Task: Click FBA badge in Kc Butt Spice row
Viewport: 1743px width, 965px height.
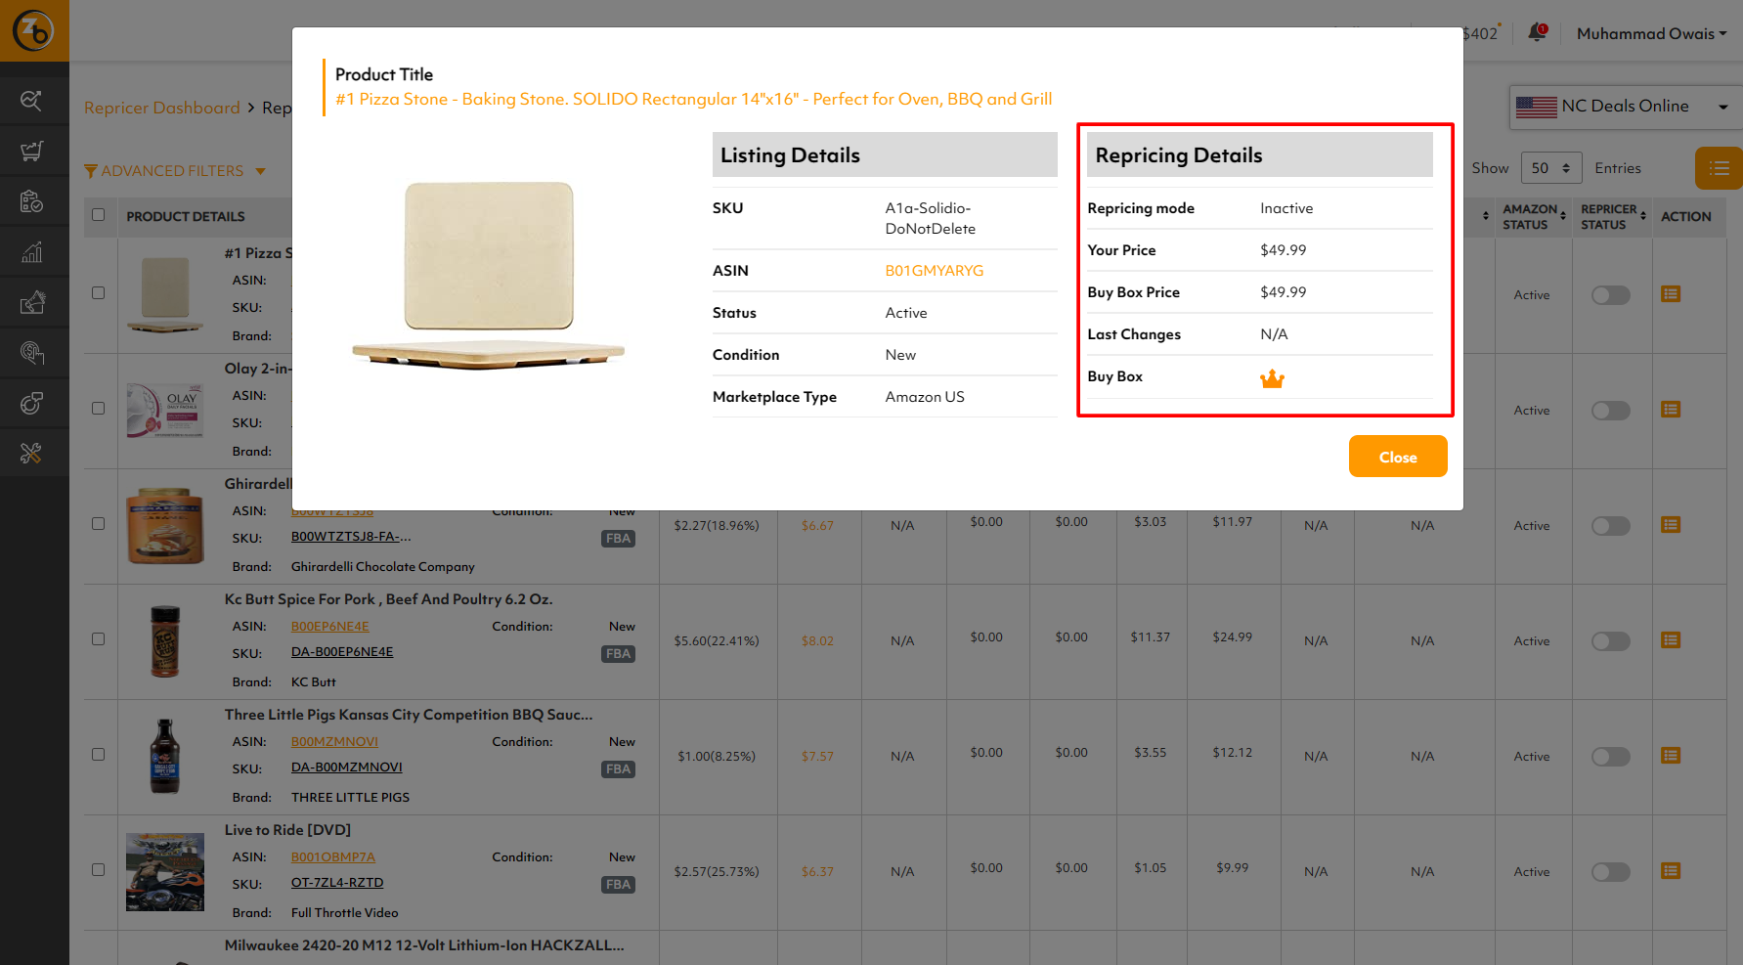Action: (x=618, y=654)
